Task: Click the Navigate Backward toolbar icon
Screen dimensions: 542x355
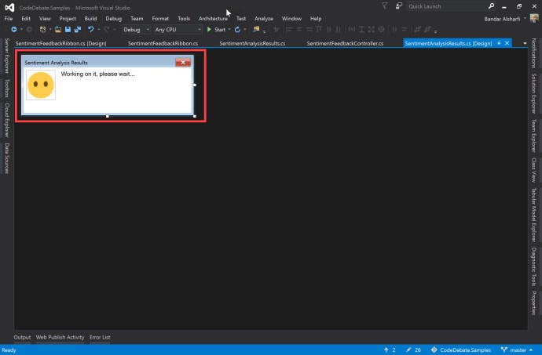Action: click(x=15, y=29)
